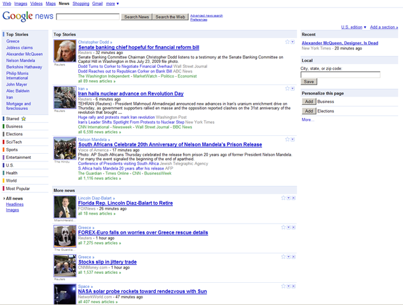Click More under Personalize this page
The image size is (403, 305).
[x=308, y=119]
